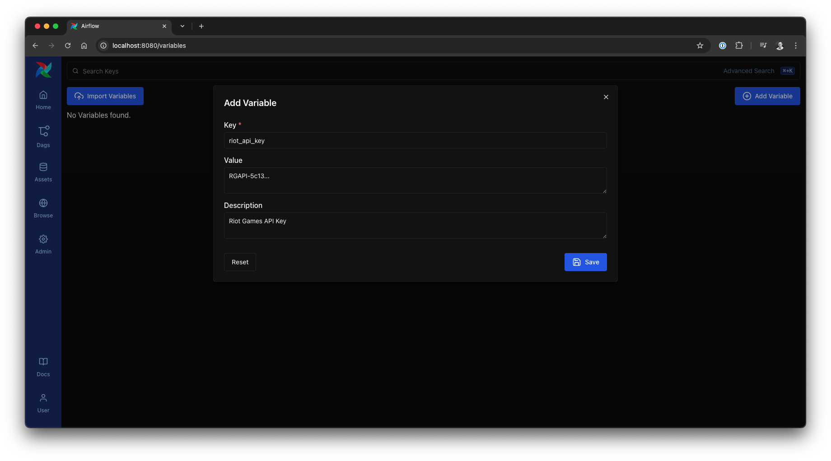Open the Browse section
This screenshot has width=831, height=461.
pyautogui.click(x=43, y=207)
